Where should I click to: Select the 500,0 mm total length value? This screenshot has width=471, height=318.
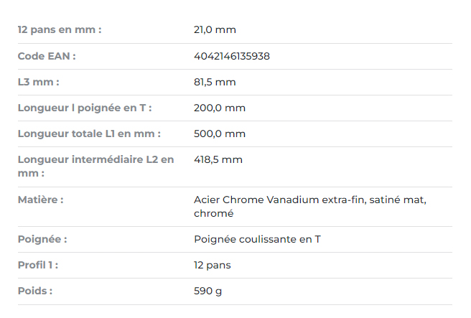220,134
